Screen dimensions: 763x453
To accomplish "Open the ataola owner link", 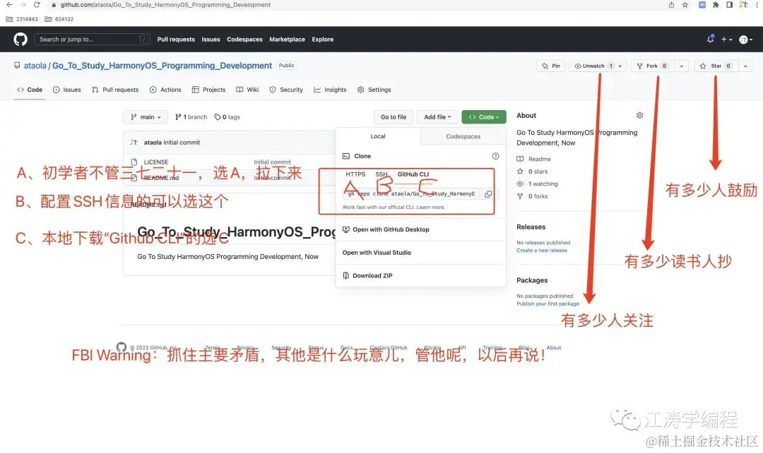I will tap(35, 66).
